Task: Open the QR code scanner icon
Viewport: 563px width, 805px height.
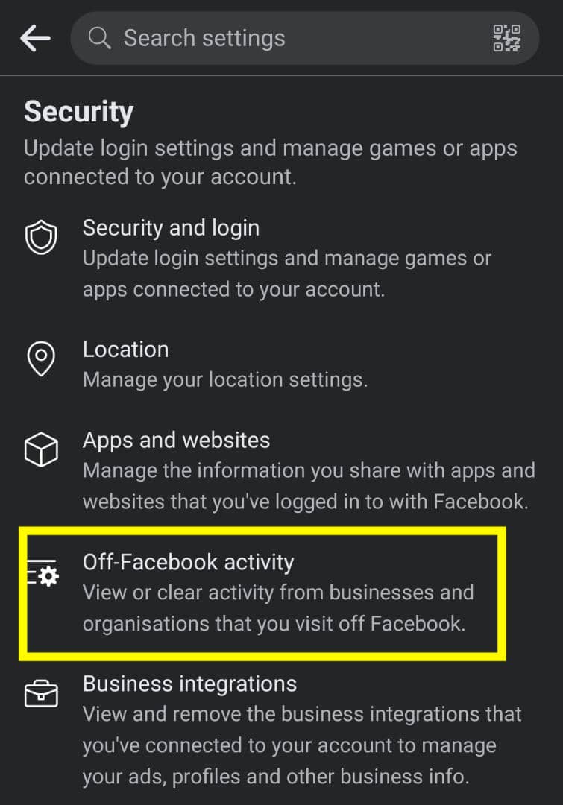Action: (506, 38)
